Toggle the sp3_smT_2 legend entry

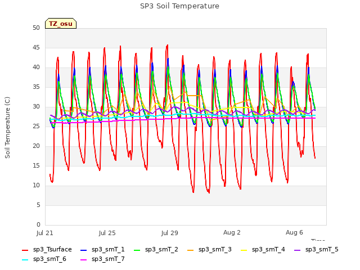(156, 249)
